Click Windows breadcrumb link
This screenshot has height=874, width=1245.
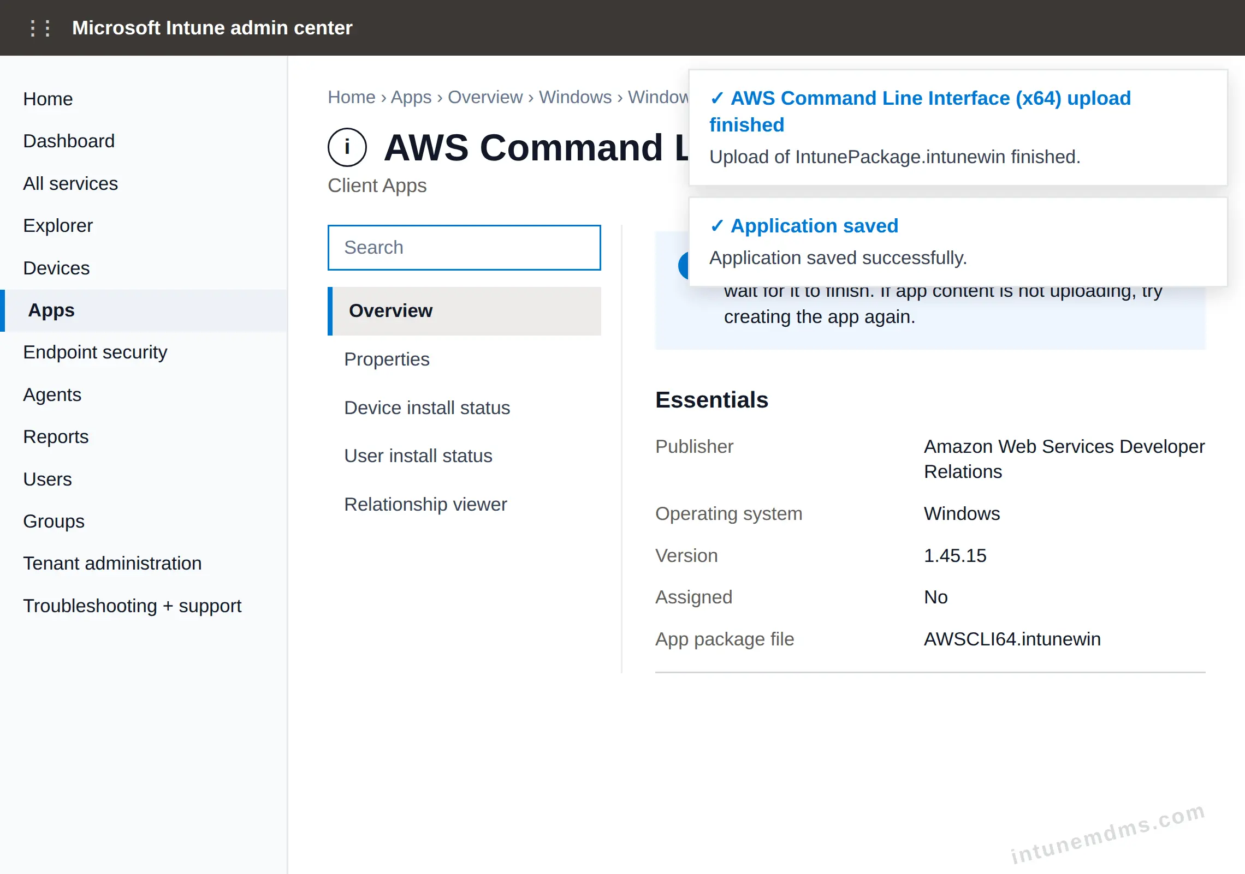(575, 97)
